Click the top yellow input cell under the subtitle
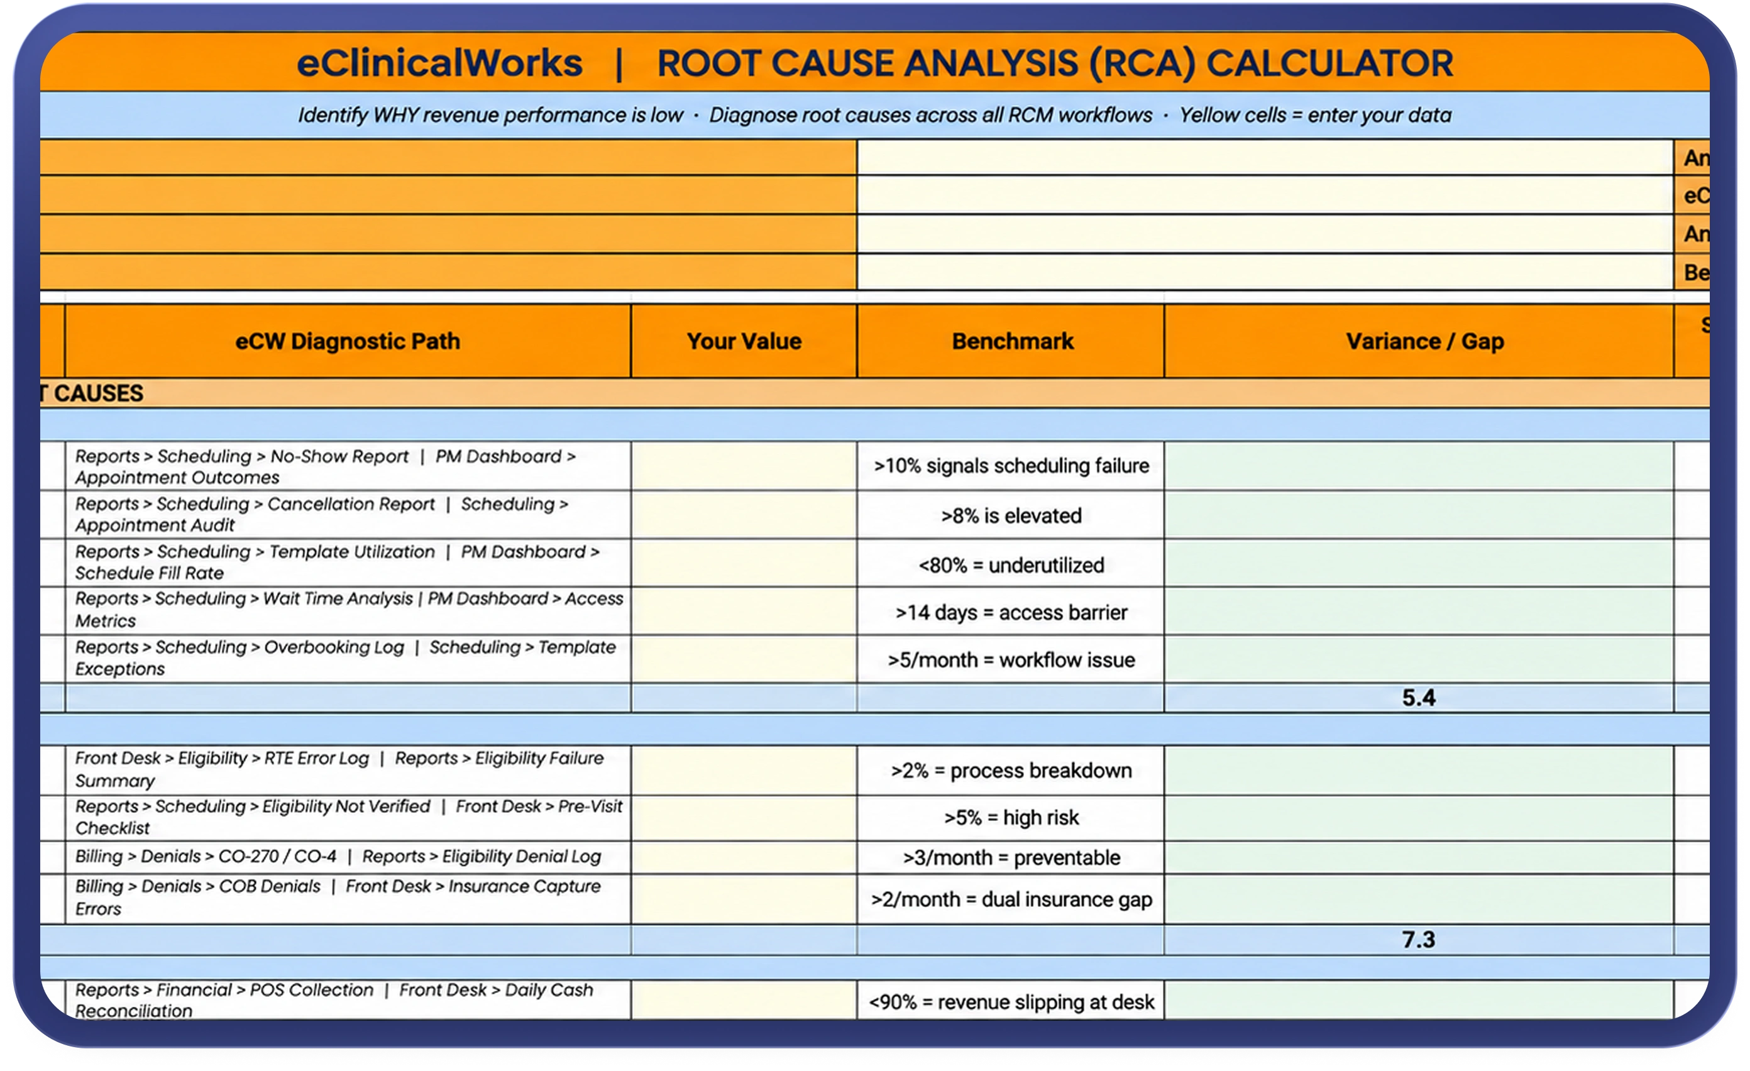This screenshot has height=1071, width=1750. (x=1265, y=157)
